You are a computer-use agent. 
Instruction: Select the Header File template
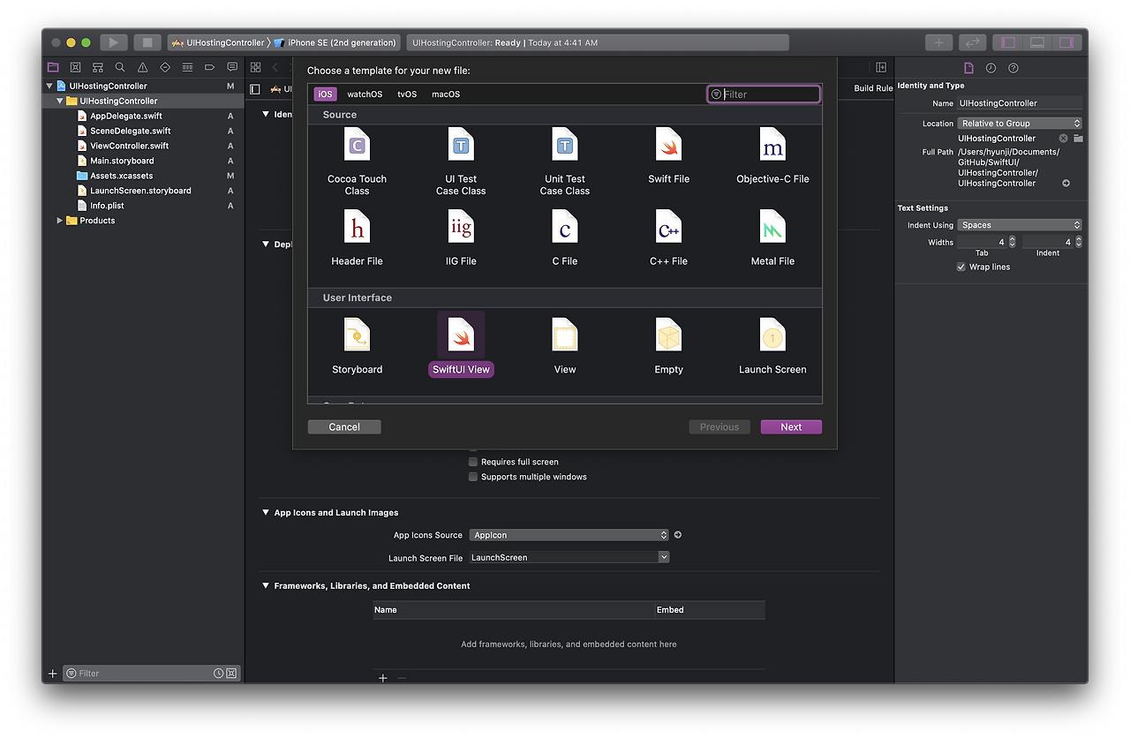[357, 238]
